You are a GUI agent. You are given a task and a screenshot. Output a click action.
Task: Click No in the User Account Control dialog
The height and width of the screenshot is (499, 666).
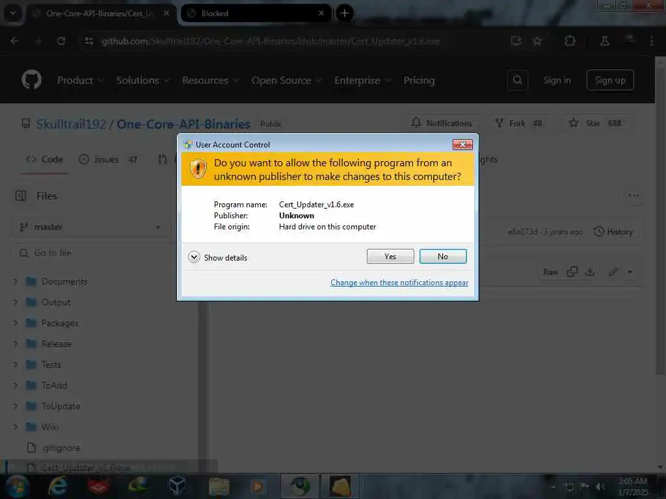pos(442,256)
